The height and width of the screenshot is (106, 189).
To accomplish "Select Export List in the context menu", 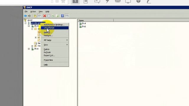I will [55, 55].
